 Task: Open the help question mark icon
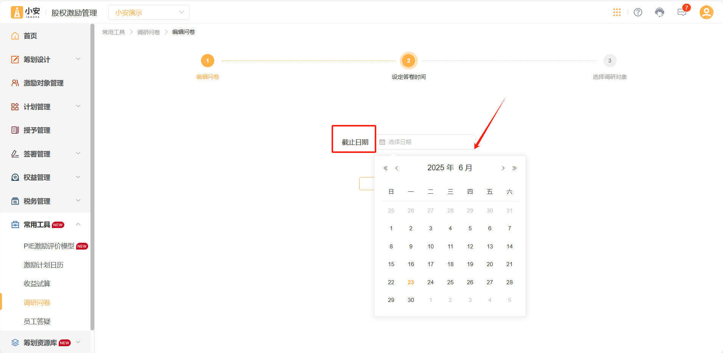pos(638,12)
